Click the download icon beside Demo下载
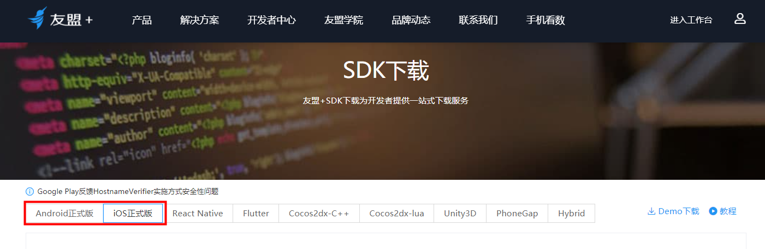 tap(651, 211)
